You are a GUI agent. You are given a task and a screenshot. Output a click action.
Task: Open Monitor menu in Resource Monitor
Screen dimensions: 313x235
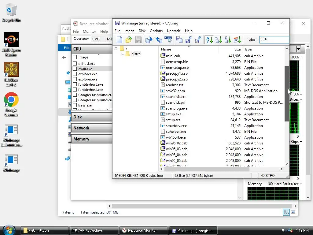90,32
